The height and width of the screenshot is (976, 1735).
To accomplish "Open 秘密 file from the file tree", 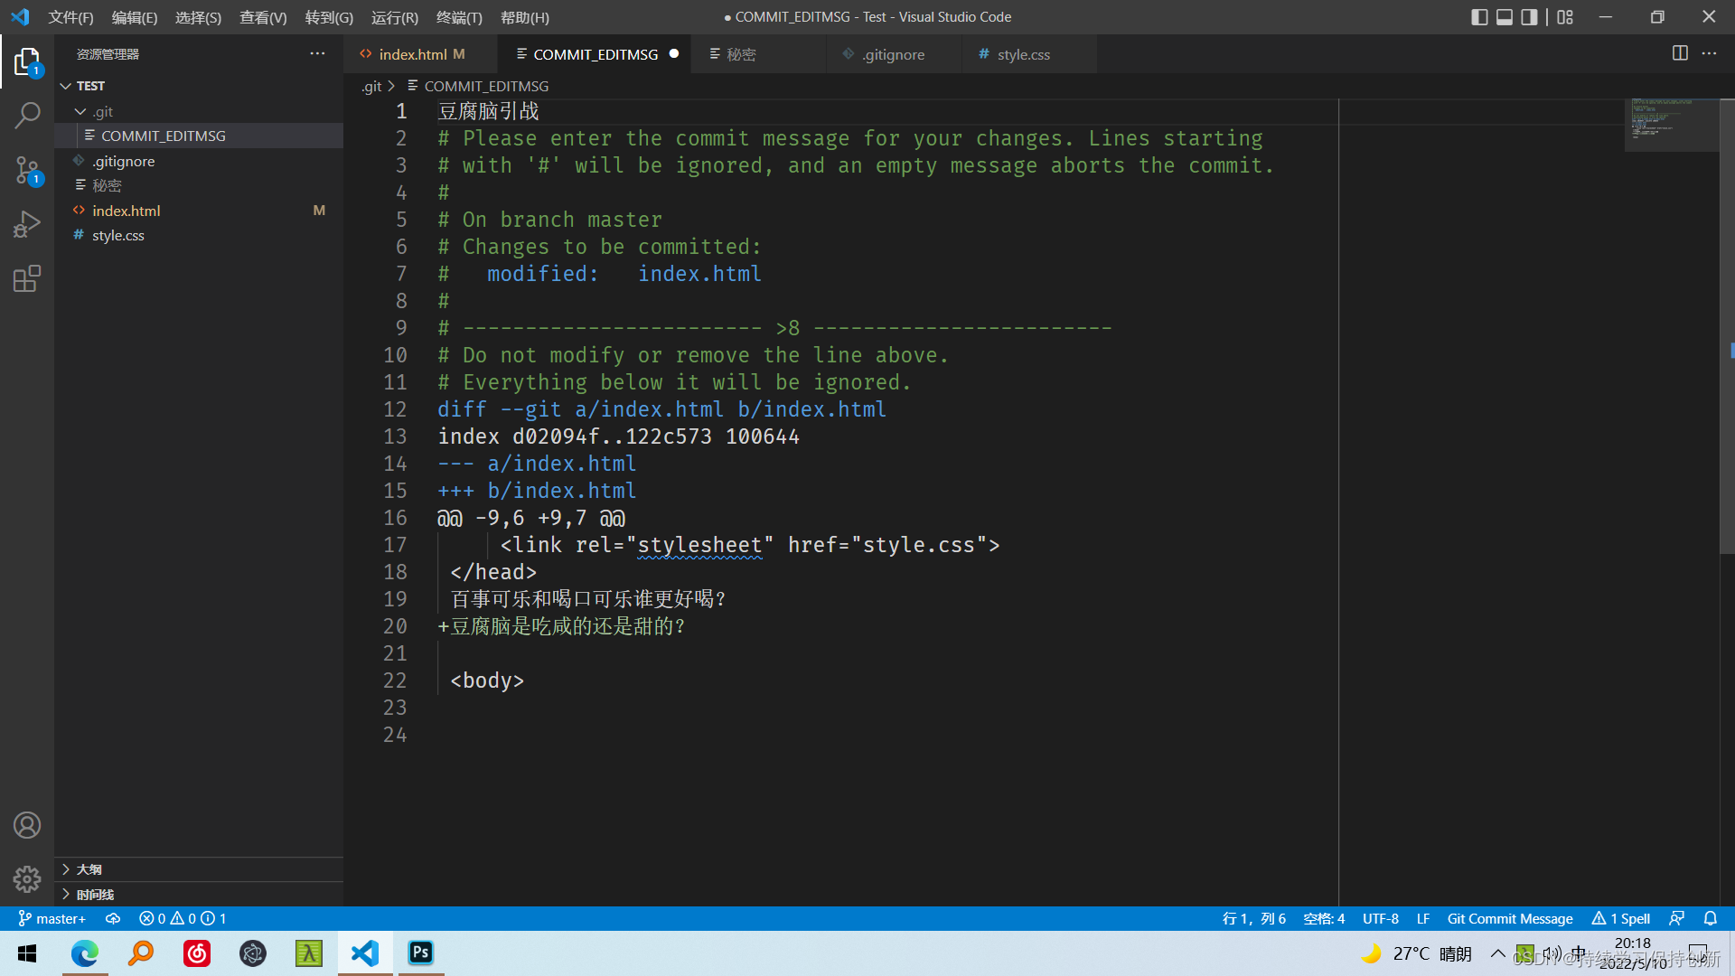I will coord(199,185).
